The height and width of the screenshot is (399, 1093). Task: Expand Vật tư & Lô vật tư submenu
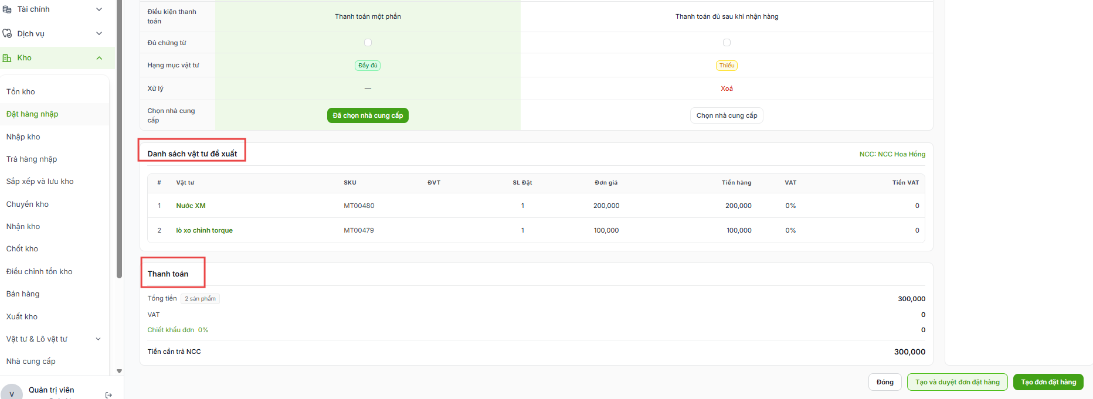(x=99, y=339)
